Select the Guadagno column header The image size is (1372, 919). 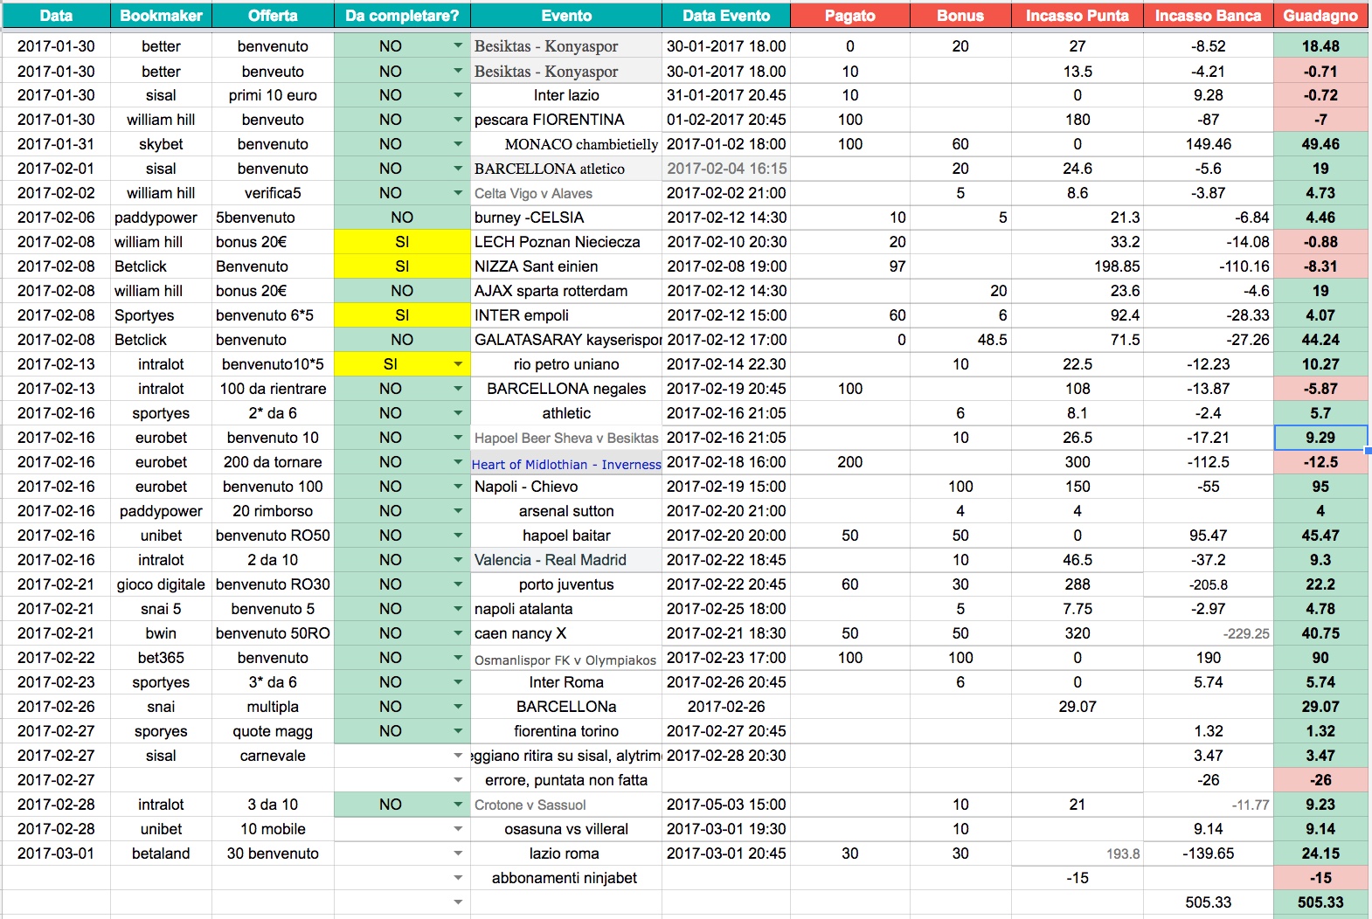click(x=1320, y=16)
